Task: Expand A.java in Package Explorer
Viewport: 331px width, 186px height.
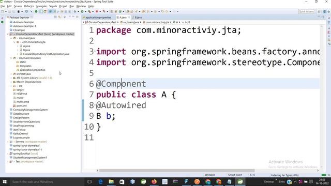Action: 18,46
